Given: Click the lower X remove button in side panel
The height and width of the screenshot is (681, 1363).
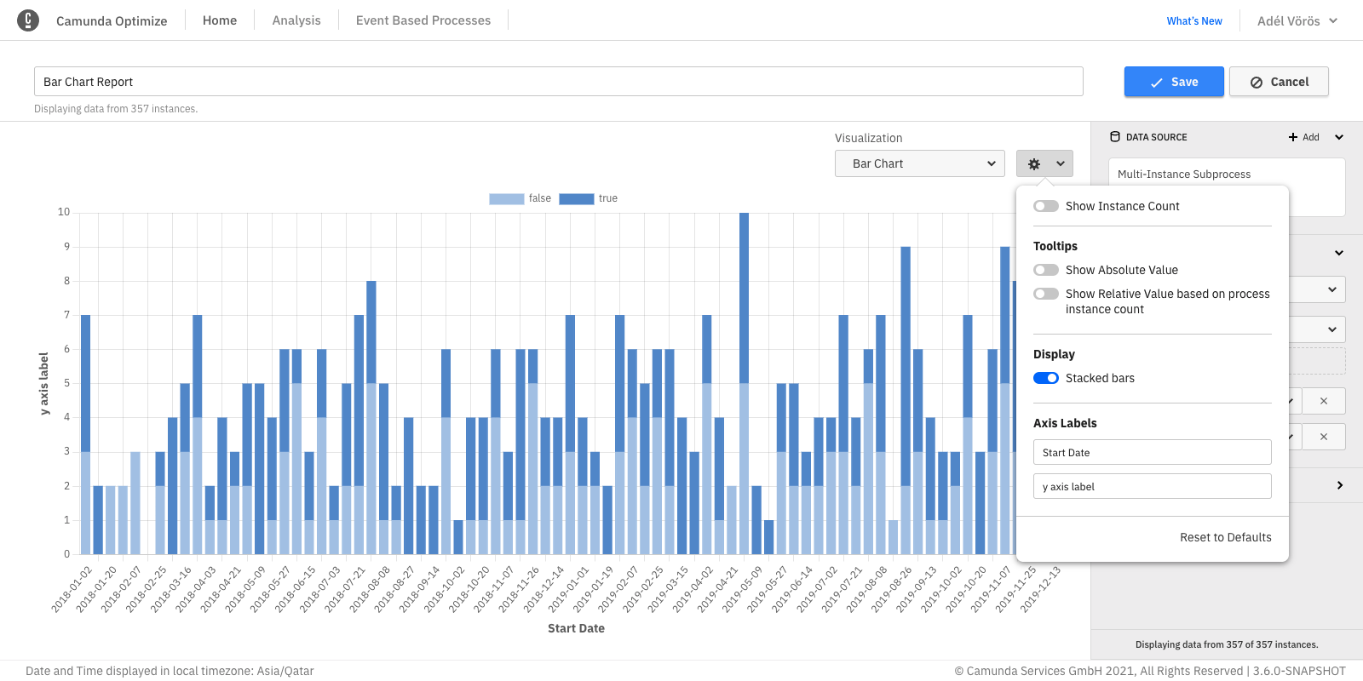Looking at the screenshot, I should point(1323,437).
